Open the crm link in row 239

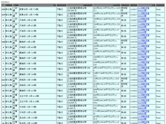click(x=144, y=15)
